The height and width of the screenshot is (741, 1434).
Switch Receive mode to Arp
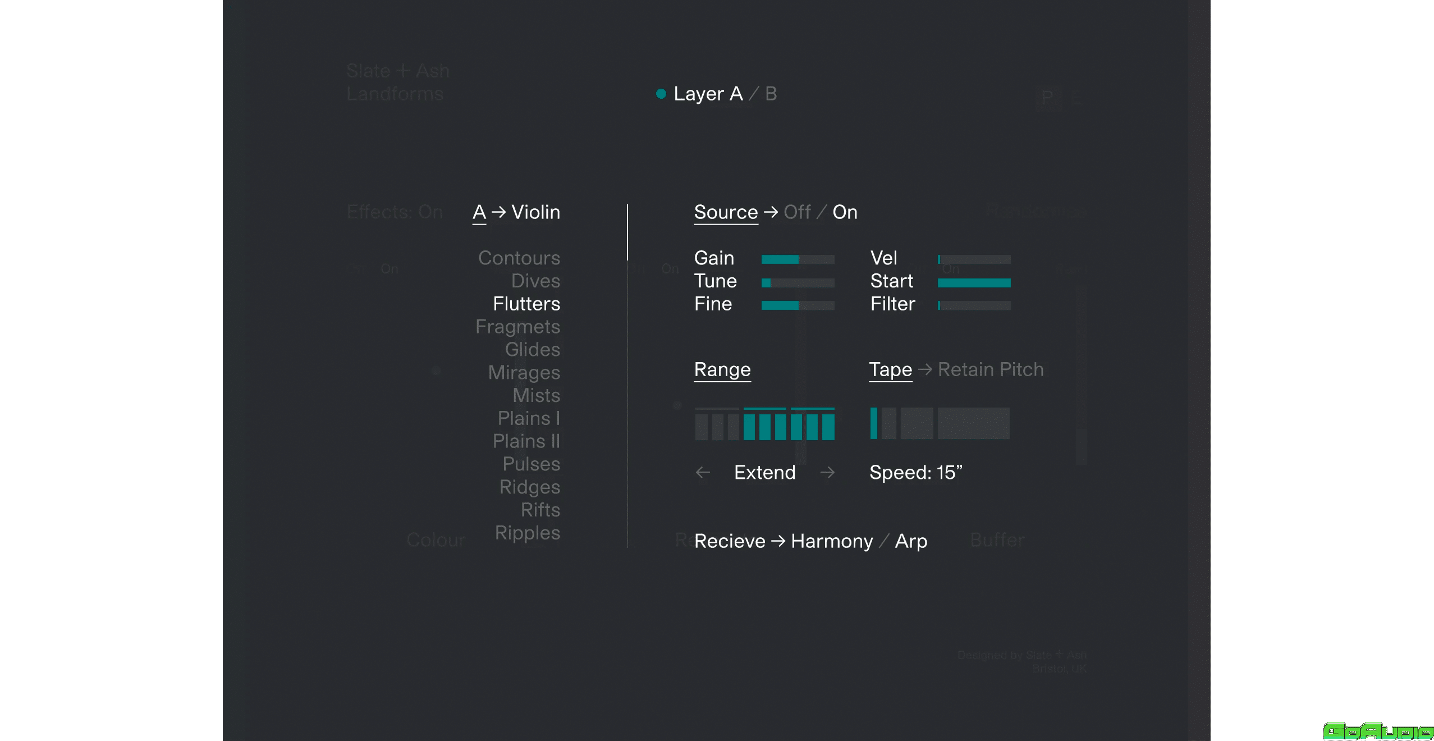click(x=911, y=541)
